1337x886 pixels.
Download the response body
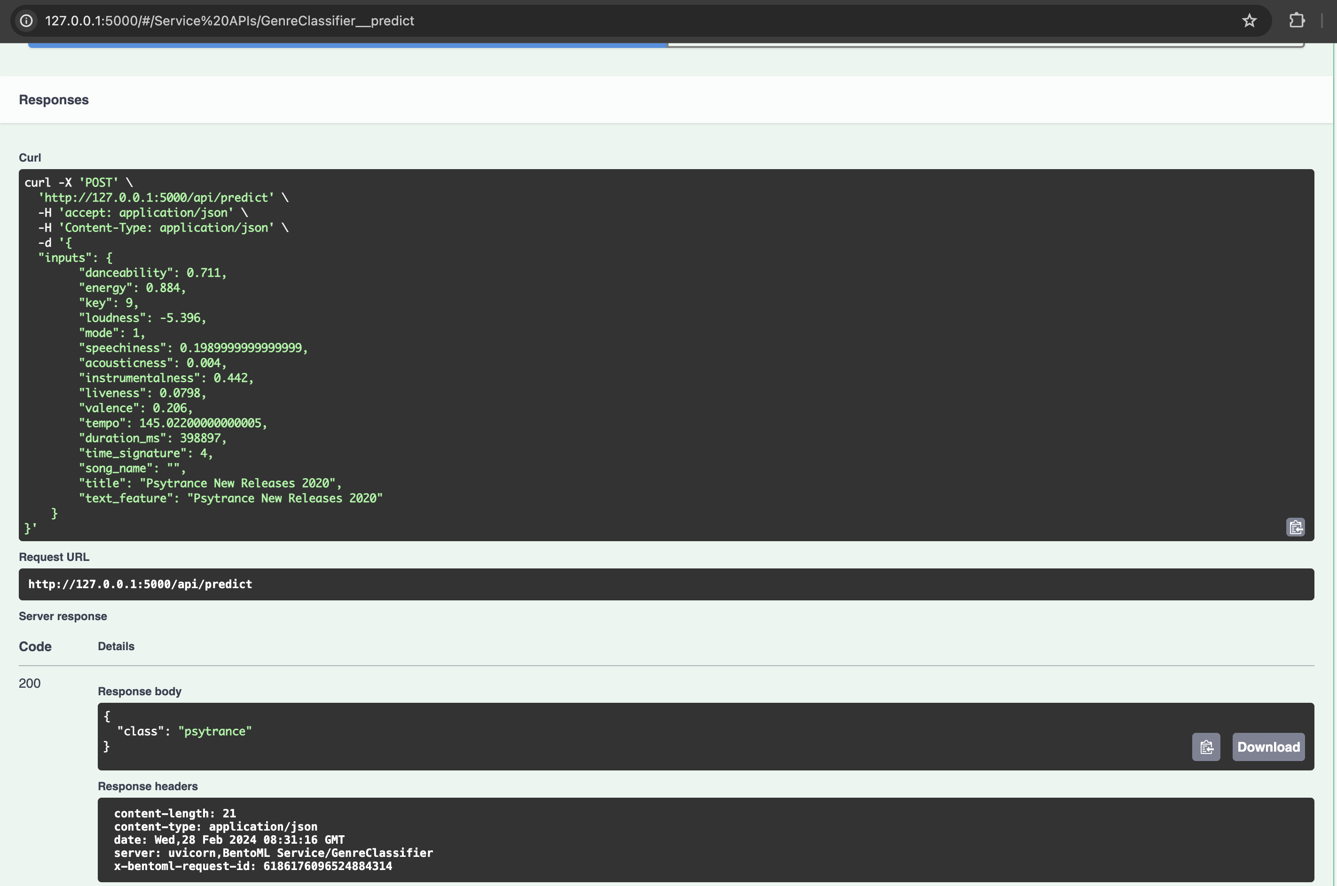coord(1268,747)
